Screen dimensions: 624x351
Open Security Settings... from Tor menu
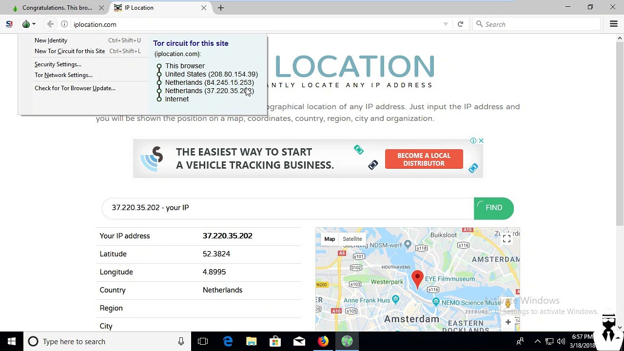[58, 64]
